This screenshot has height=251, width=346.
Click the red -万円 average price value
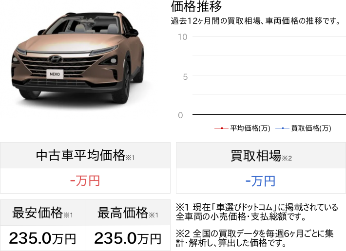85,181
